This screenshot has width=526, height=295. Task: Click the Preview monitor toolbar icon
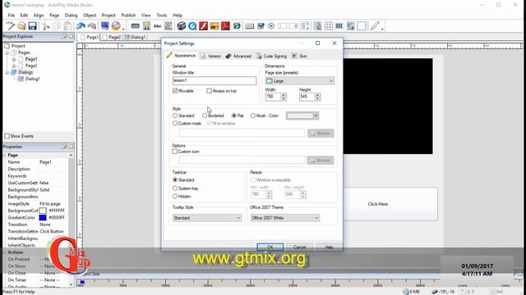105,25
